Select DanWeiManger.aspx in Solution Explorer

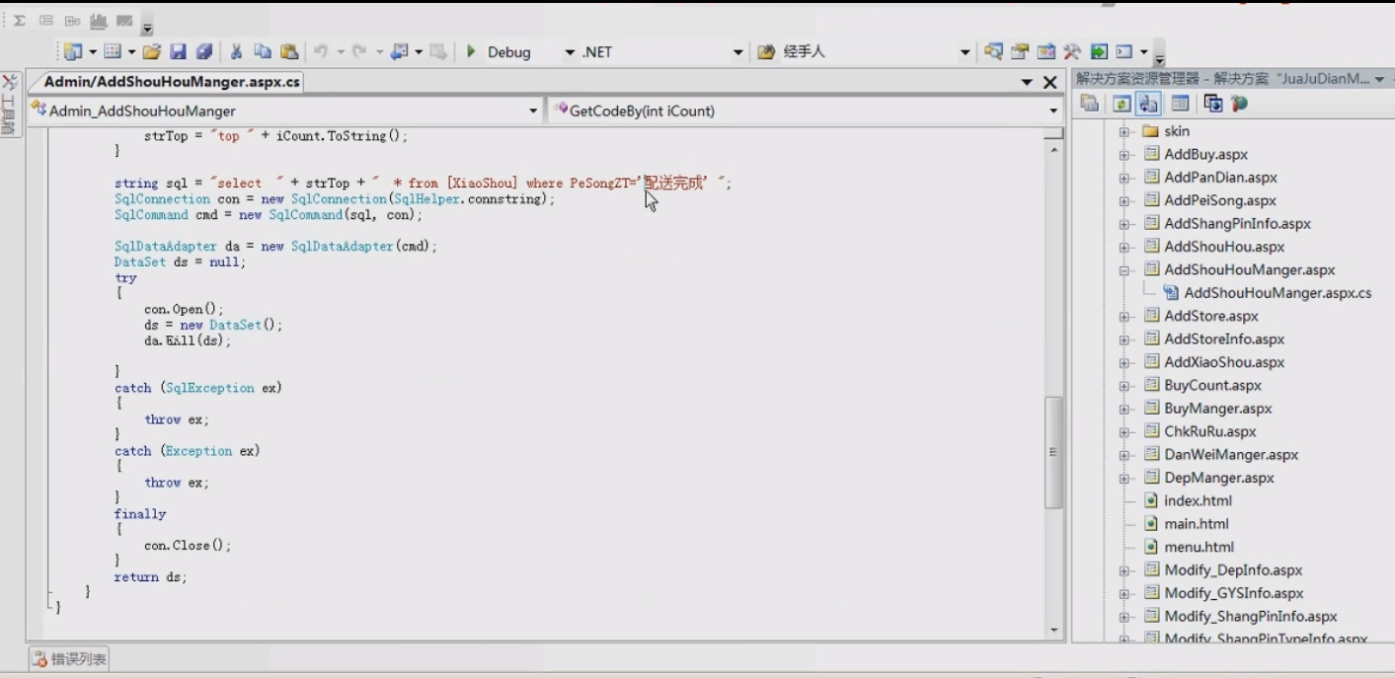[x=1231, y=455]
